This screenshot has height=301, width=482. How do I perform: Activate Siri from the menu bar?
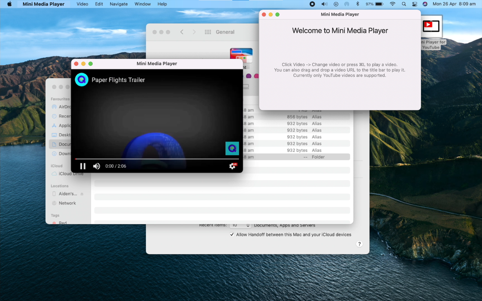425,4
